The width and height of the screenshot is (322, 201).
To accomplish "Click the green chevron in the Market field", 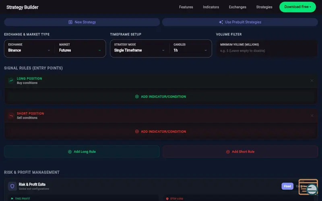I will click(x=99, y=51).
